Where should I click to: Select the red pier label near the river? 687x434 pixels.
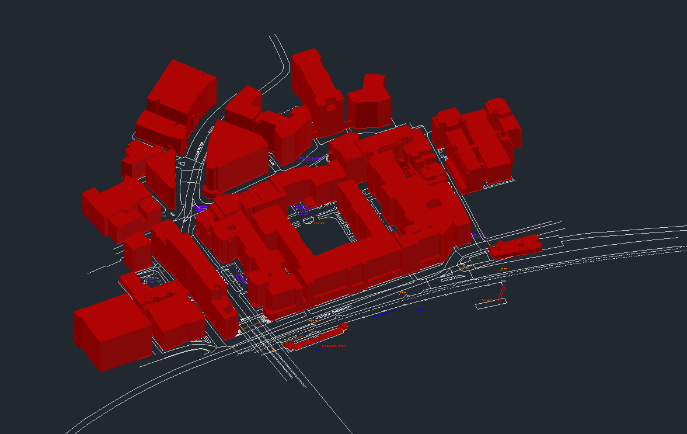point(334,346)
